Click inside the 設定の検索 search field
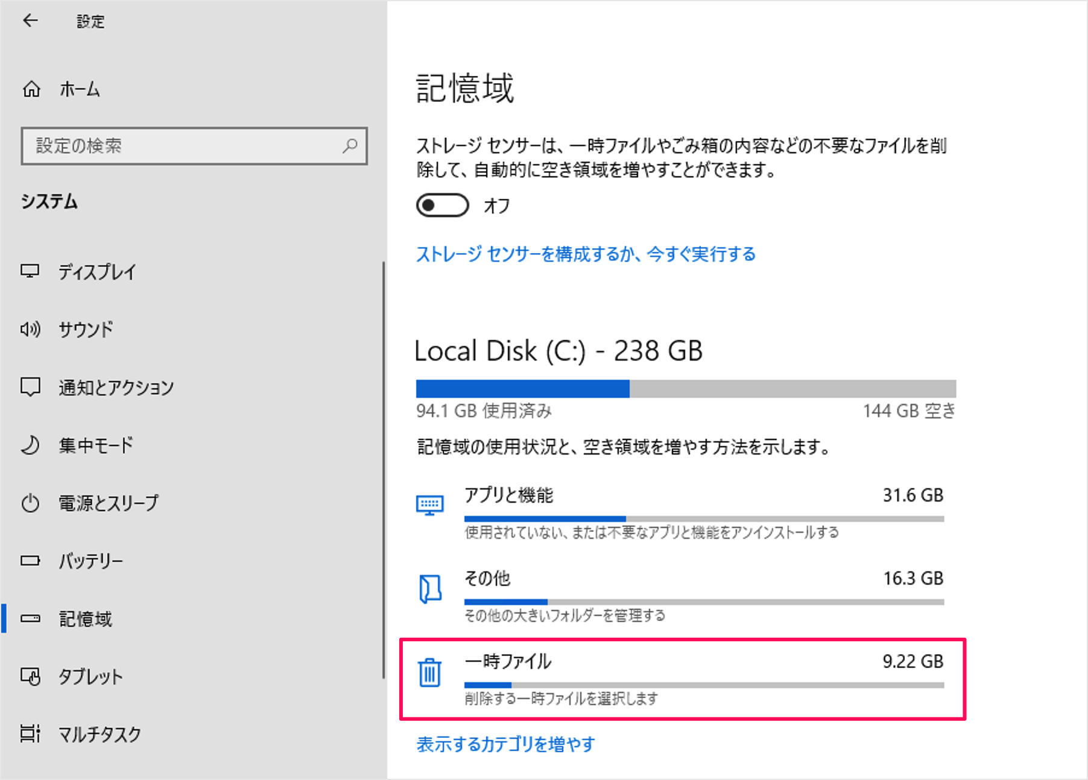 click(194, 146)
